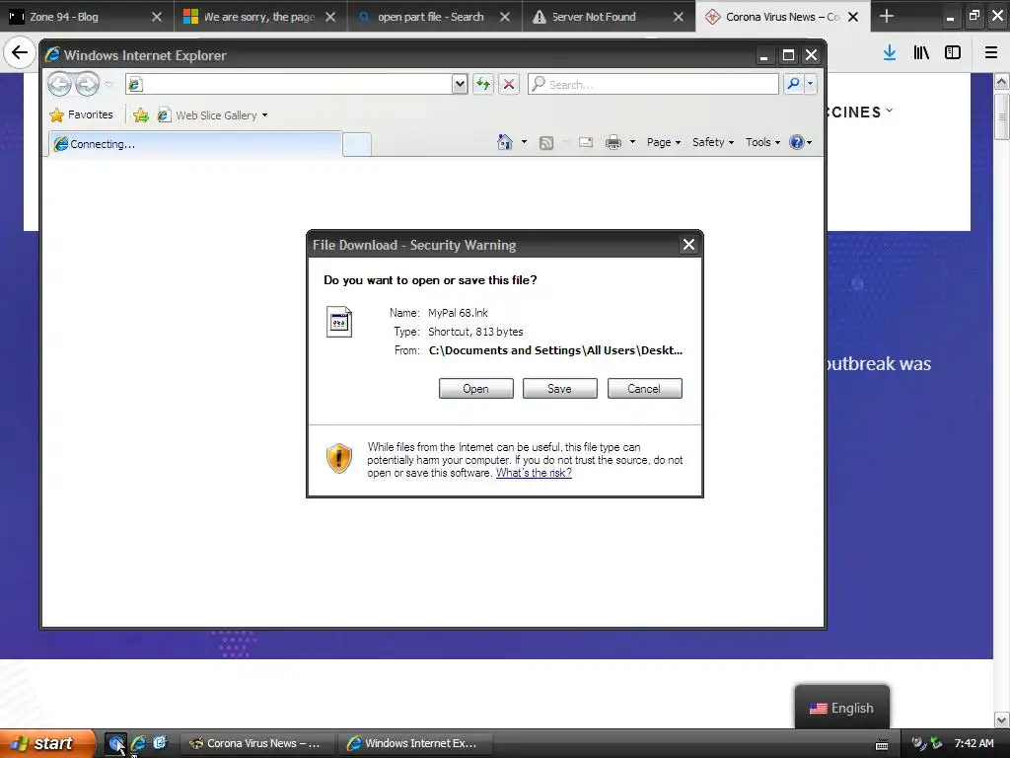Click the IE Home icon
Image resolution: width=1010 pixels, height=758 pixels.
[x=505, y=142]
